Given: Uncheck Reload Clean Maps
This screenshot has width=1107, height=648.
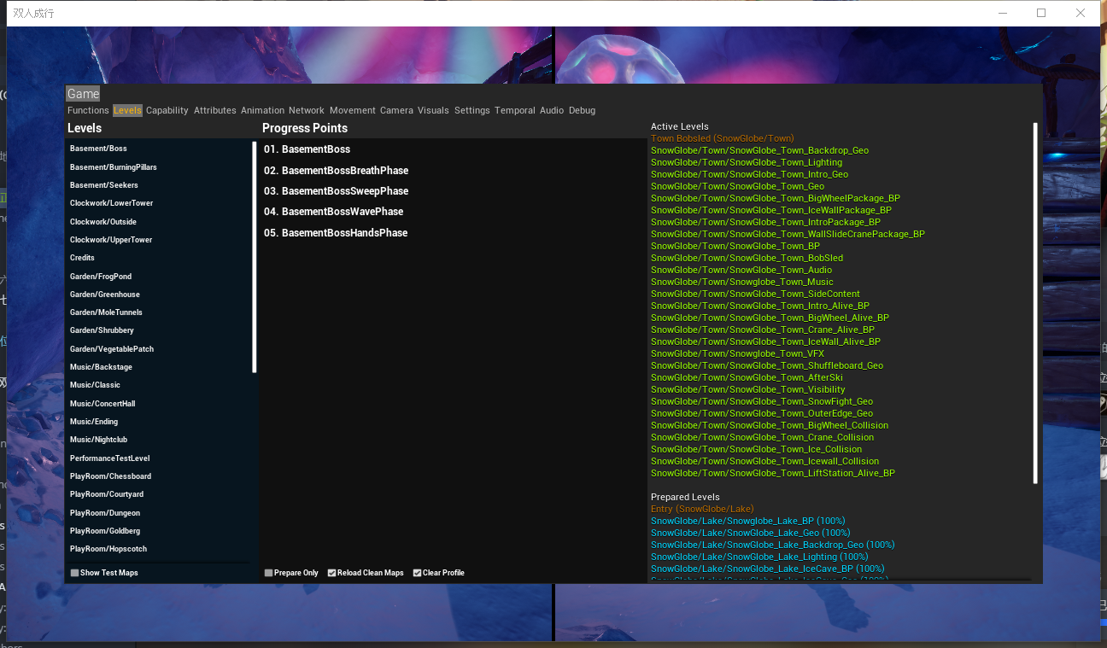Looking at the screenshot, I should tap(332, 573).
